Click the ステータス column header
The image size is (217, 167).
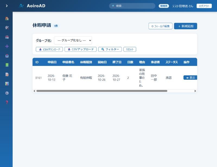[x=172, y=62]
